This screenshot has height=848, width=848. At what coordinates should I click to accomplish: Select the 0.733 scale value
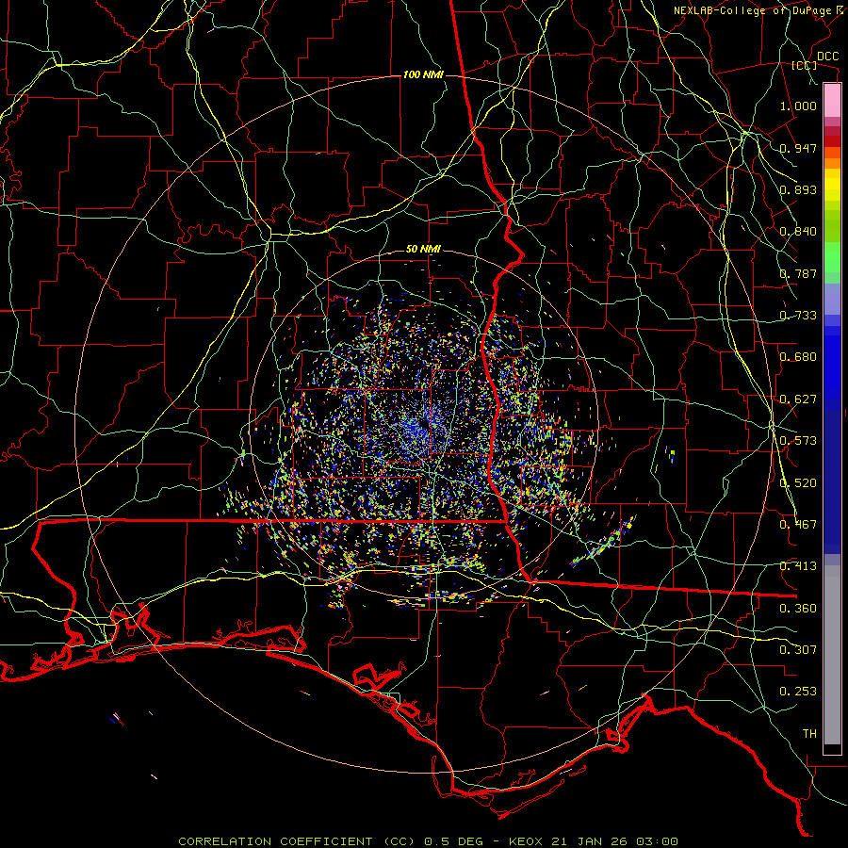[798, 316]
